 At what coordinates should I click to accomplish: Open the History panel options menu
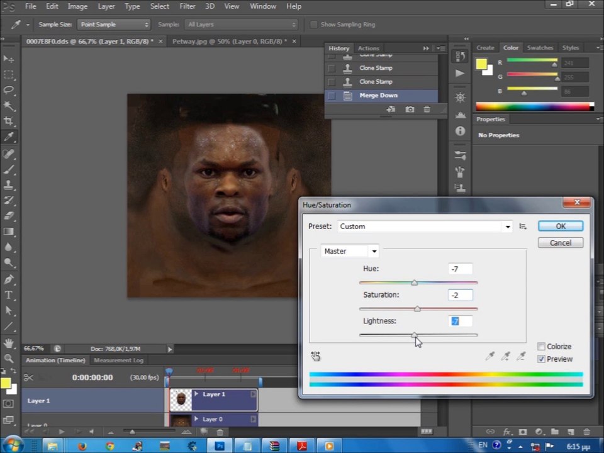(x=440, y=48)
